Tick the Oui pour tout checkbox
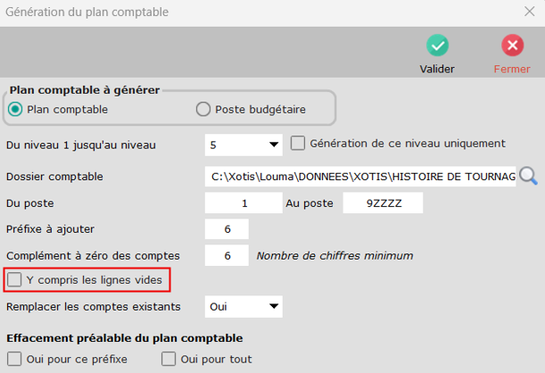 pos(169,360)
